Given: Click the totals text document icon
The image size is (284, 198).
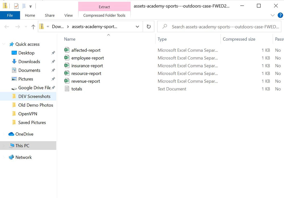Looking at the screenshot, I should 67,89.
